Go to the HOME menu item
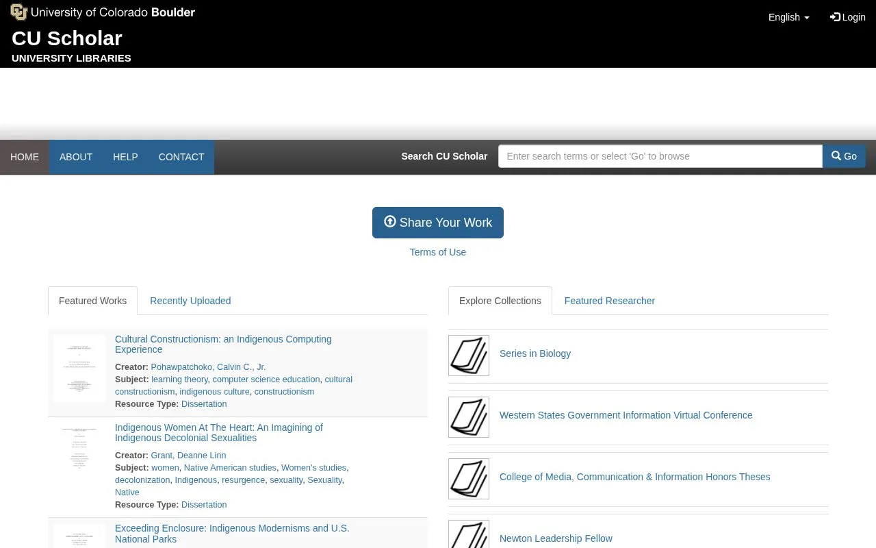Image resolution: width=876 pixels, height=548 pixels. (x=25, y=157)
